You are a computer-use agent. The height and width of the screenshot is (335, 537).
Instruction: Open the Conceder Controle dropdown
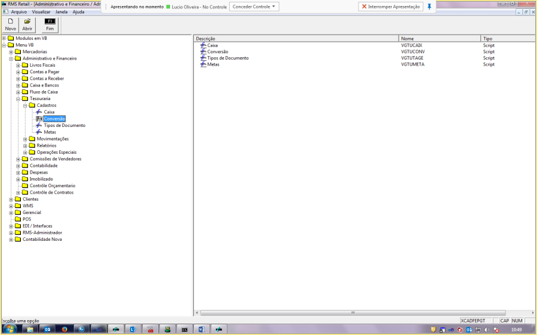pos(254,7)
